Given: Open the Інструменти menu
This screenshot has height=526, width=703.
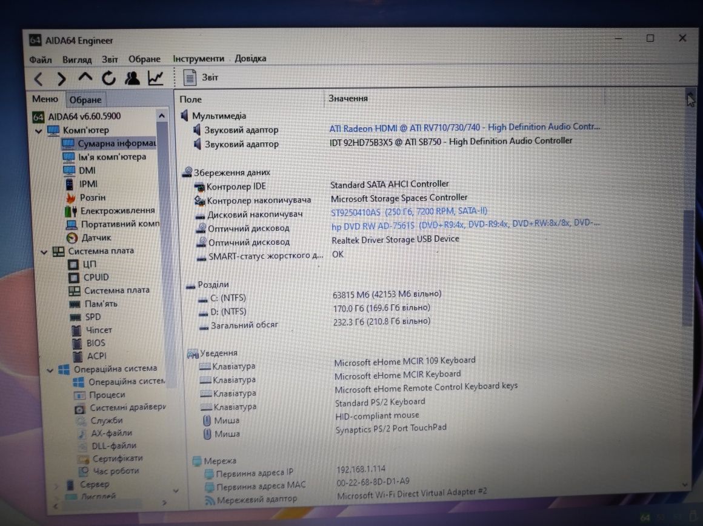Looking at the screenshot, I should click(199, 59).
